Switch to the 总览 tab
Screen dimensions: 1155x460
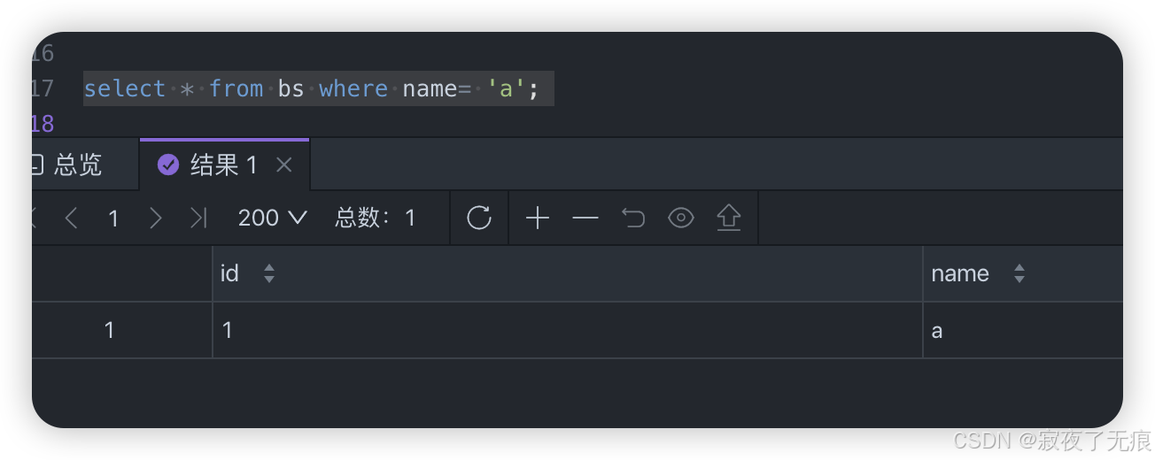(x=67, y=165)
